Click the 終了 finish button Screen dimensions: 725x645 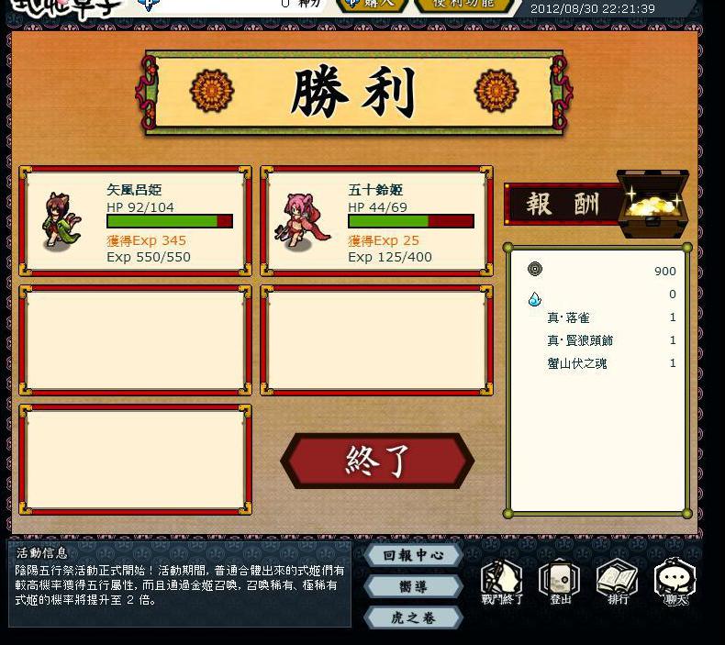[377, 461]
